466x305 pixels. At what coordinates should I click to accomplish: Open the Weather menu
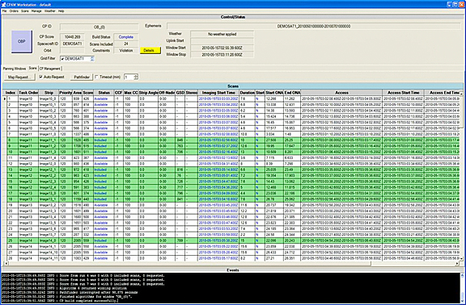(49, 11)
